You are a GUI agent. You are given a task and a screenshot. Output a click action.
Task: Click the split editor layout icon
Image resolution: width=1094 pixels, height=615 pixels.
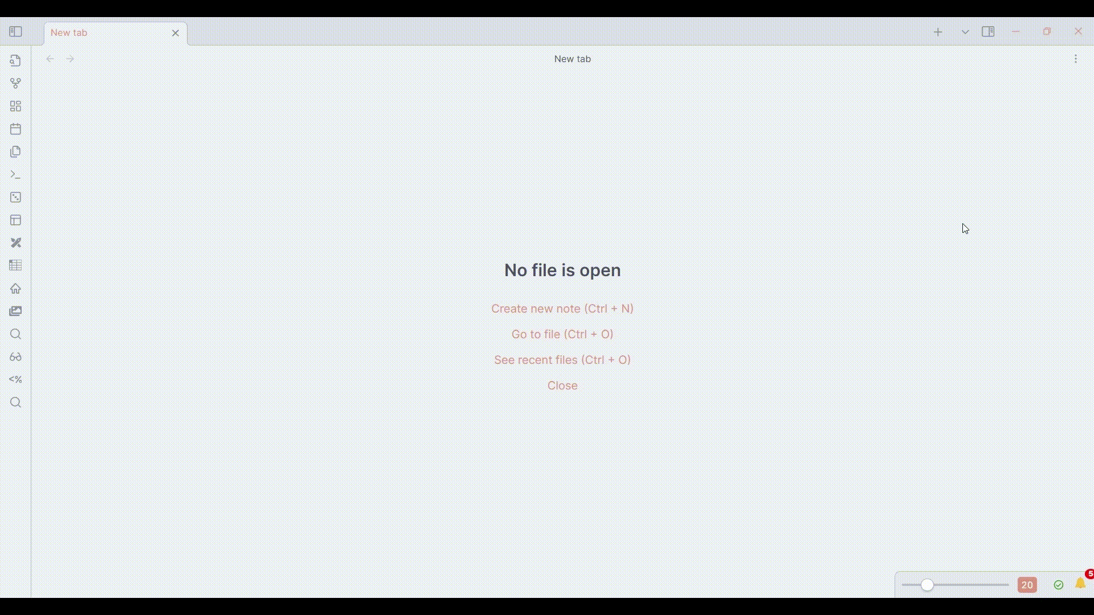point(987,31)
